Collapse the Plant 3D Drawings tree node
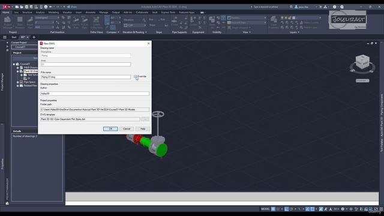Image resolution: width=384 pixels, height=216 pixels. click(17, 71)
